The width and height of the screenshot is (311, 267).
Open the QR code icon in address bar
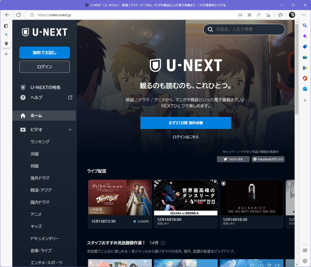point(249,15)
